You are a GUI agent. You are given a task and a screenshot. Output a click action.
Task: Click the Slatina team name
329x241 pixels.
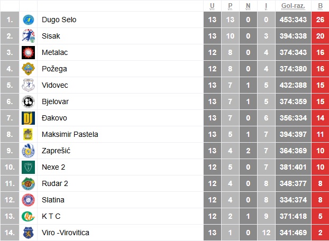tap(53, 200)
